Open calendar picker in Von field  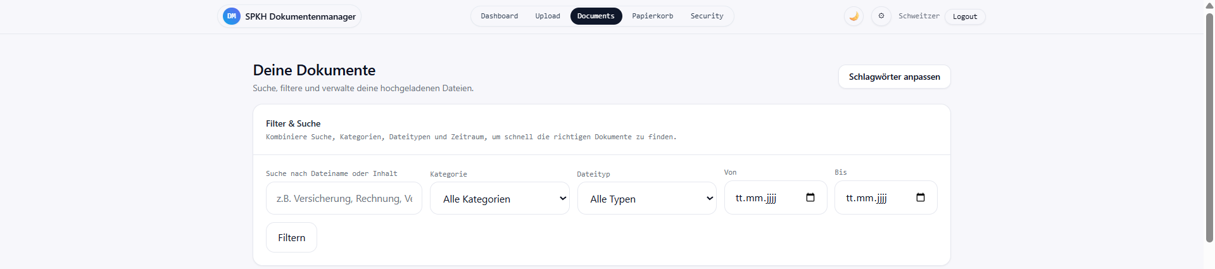(810, 197)
